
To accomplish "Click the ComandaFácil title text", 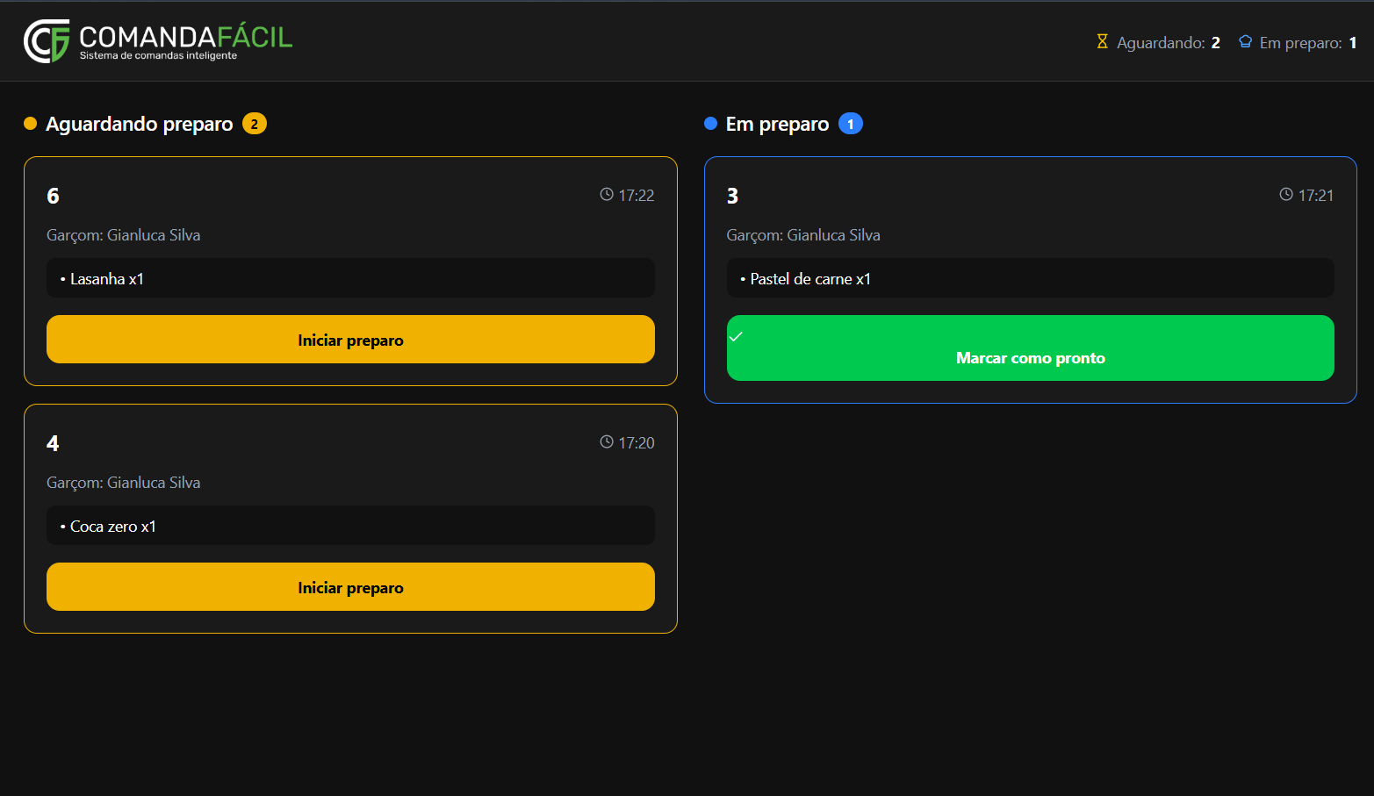I will click(185, 37).
